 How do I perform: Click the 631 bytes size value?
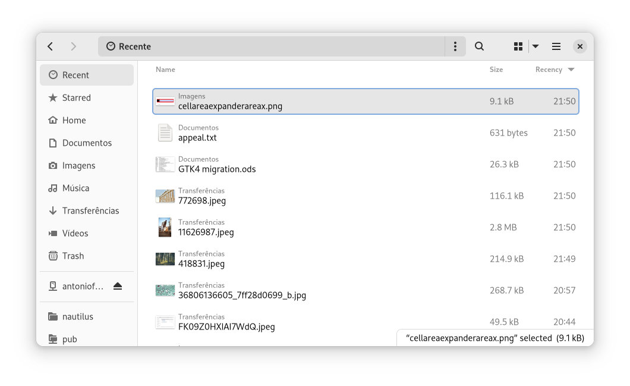click(508, 133)
